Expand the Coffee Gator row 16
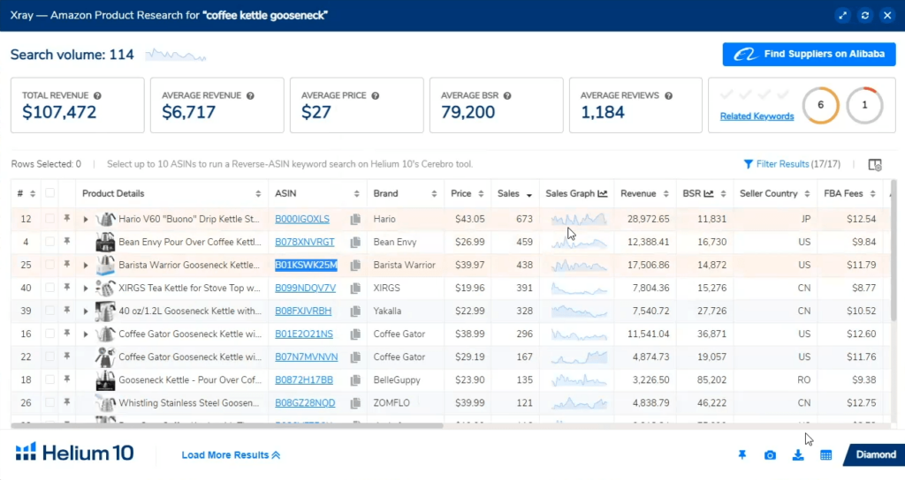 coord(86,334)
